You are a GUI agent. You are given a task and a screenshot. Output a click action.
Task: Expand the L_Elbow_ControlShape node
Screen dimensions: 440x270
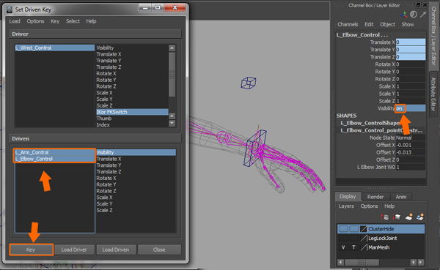(x=370, y=123)
